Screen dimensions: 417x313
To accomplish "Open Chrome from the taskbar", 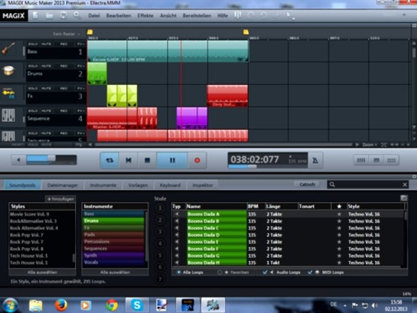I will point(112,305).
